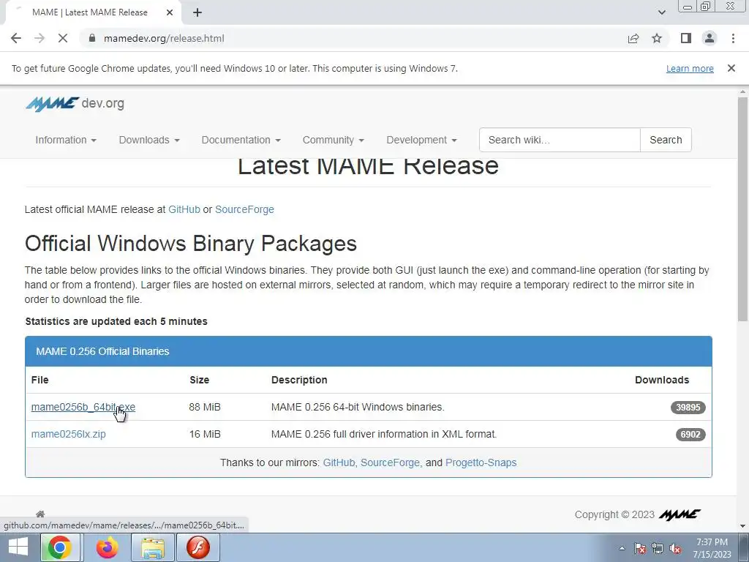749x562 pixels.
Task: Open Chrome three-dot menu
Action: [733, 38]
